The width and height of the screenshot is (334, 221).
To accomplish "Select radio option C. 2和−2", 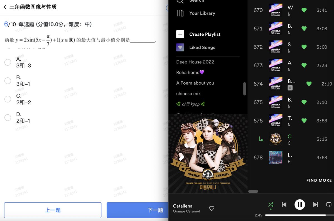I will [8, 99].
